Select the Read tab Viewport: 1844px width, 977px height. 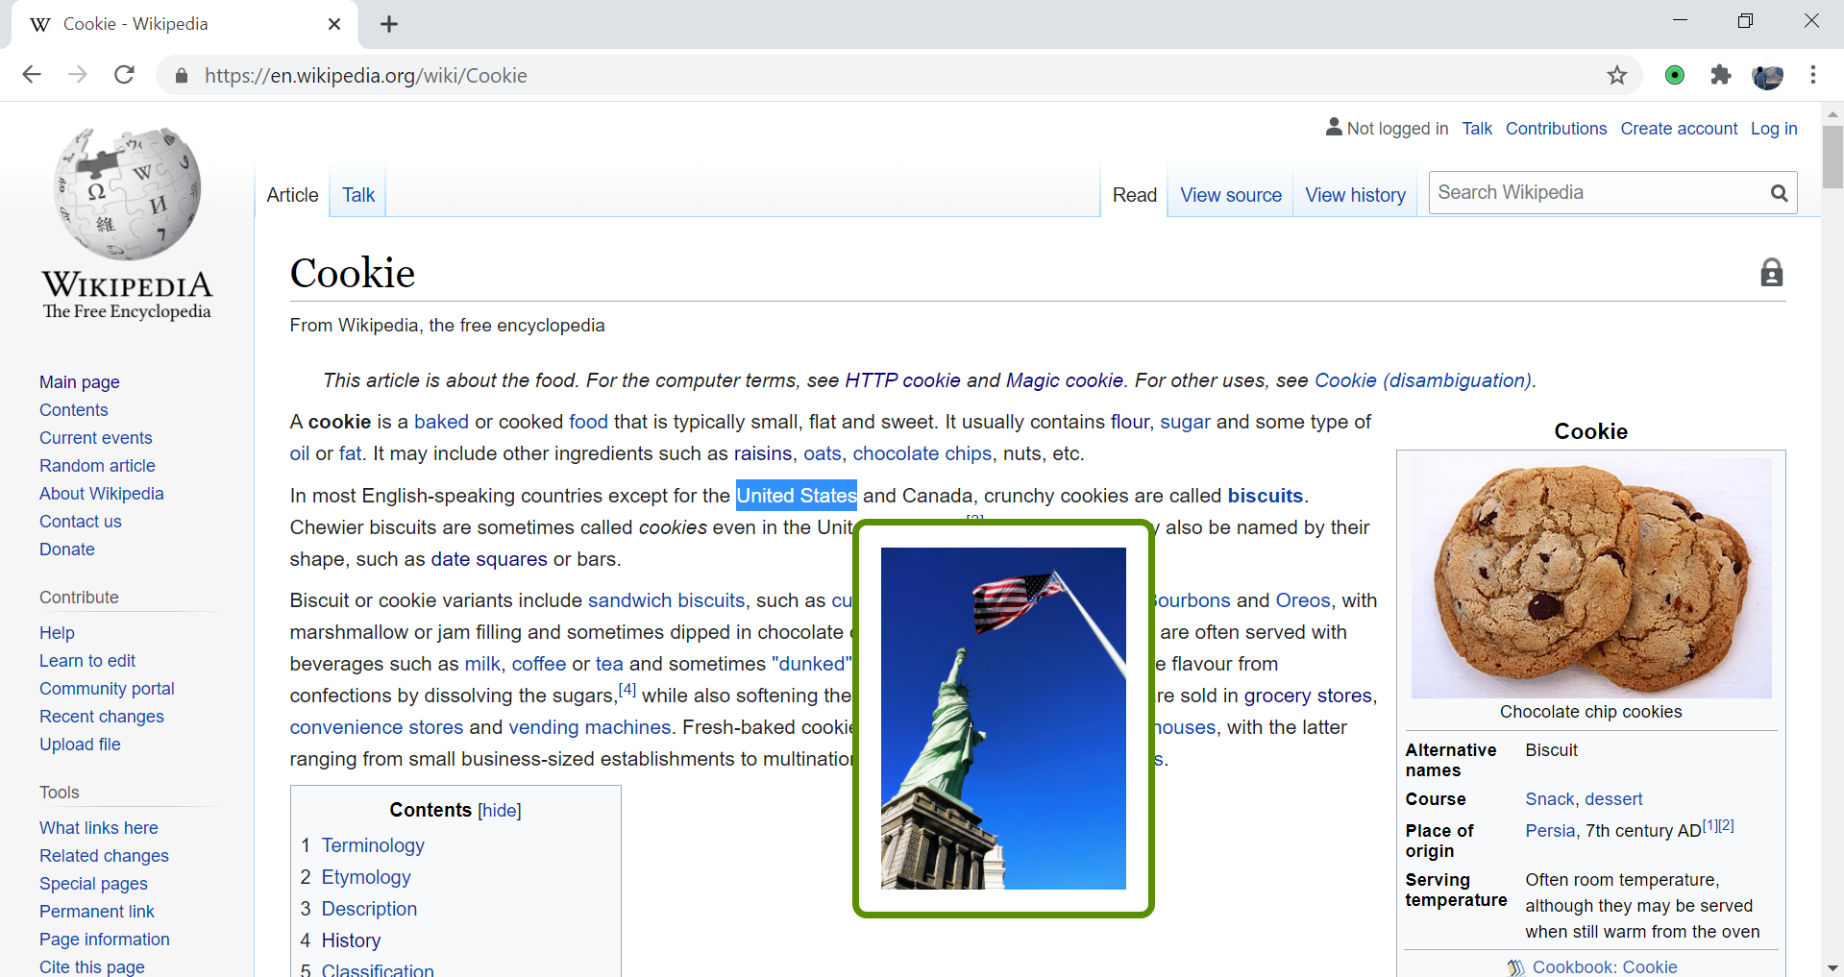pos(1135,195)
